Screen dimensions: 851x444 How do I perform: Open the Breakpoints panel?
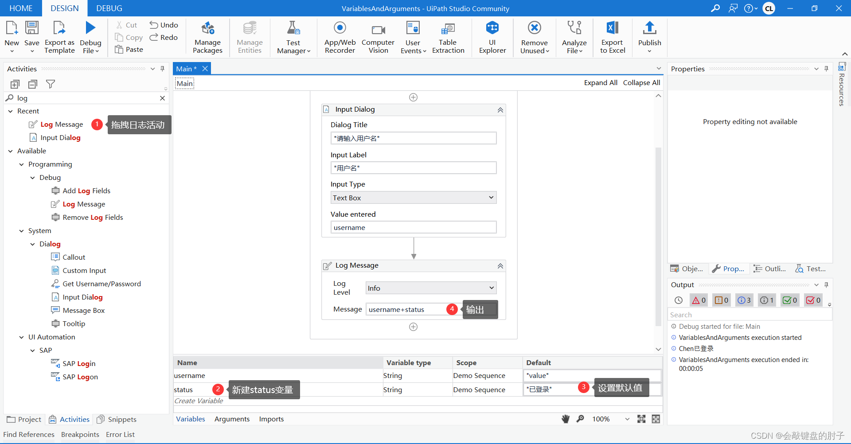point(80,434)
